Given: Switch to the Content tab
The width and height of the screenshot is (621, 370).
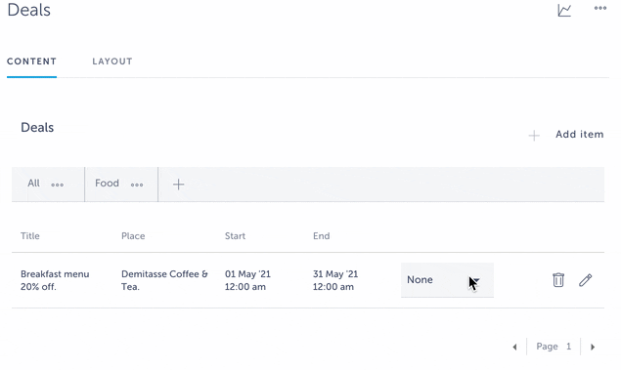Looking at the screenshot, I should [x=31, y=62].
